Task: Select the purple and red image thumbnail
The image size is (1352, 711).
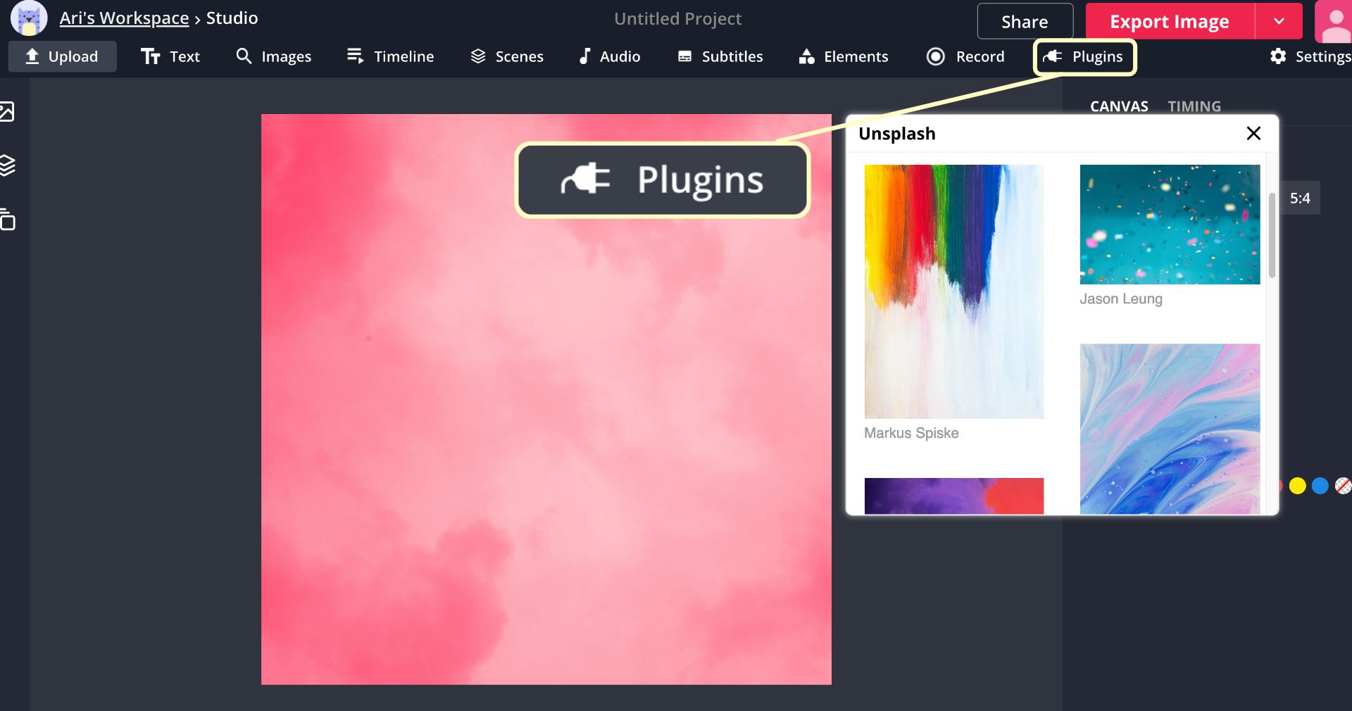Action: pyautogui.click(x=954, y=496)
